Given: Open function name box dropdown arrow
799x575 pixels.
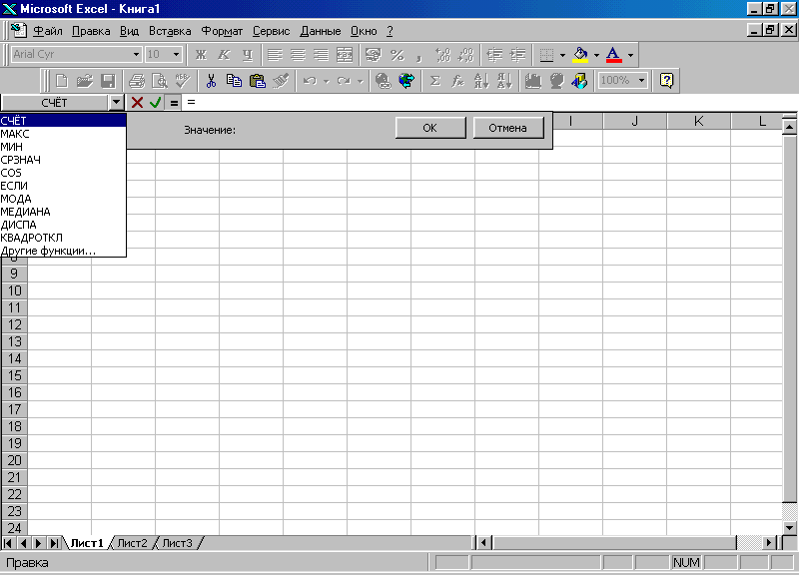Looking at the screenshot, I should [116, 103].
